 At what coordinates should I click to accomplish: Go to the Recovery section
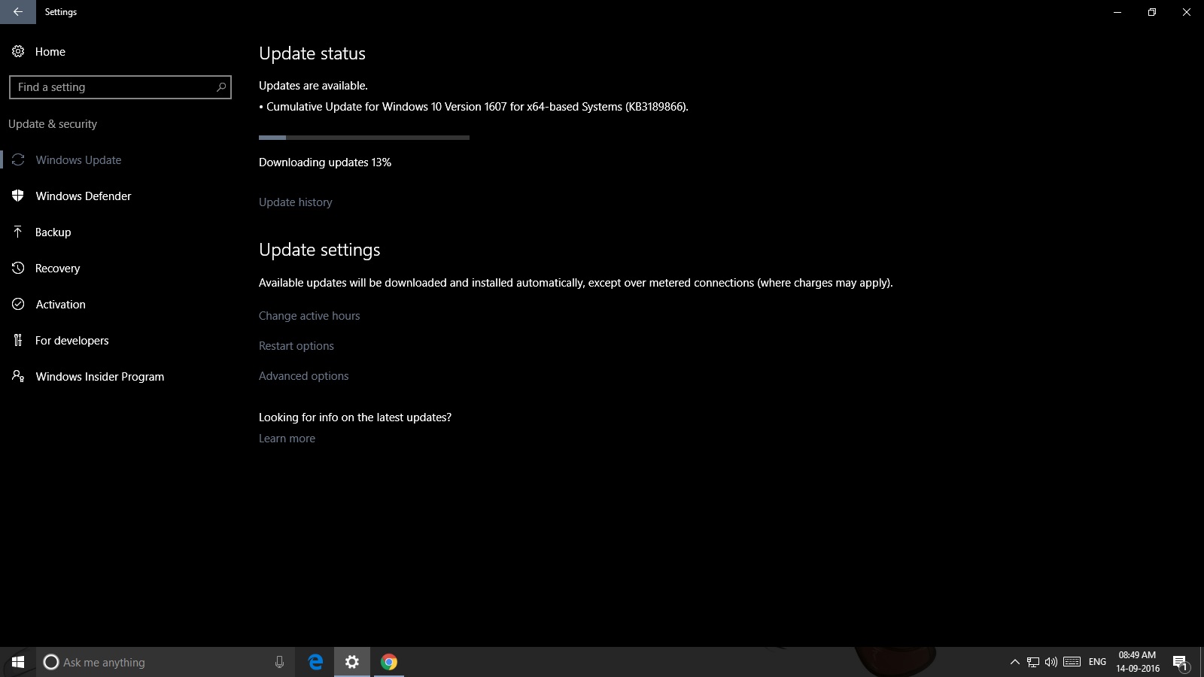tap(57, 268)
